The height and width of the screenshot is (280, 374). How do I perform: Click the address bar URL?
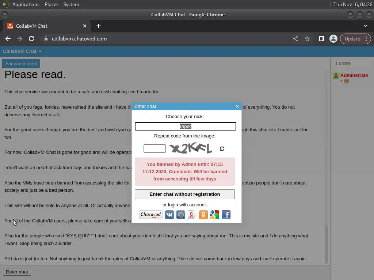click(79, 39)
